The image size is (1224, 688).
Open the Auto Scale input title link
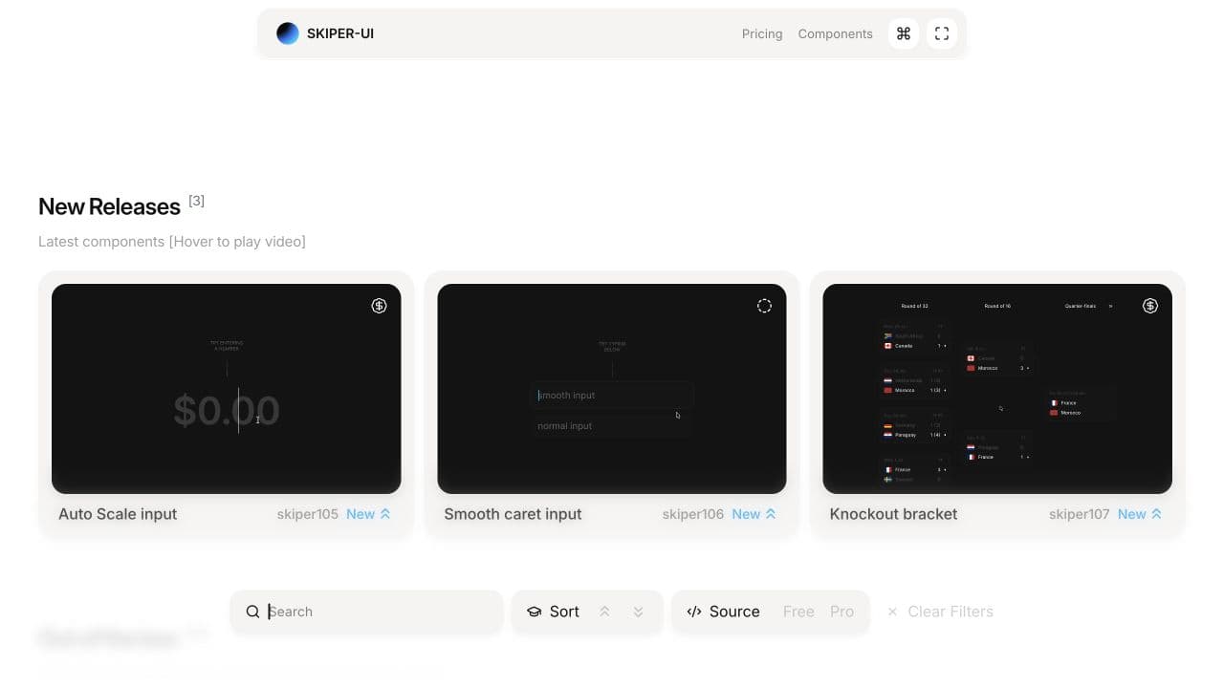118,514
